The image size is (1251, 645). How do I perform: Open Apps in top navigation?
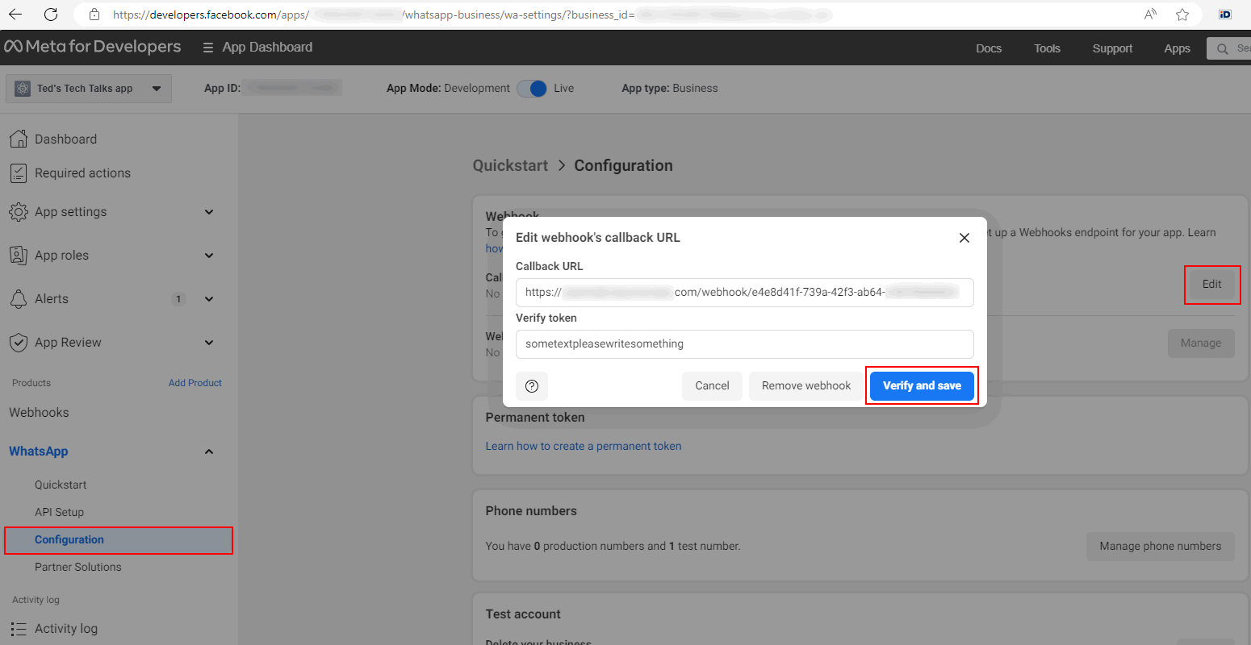(1177, 48)
